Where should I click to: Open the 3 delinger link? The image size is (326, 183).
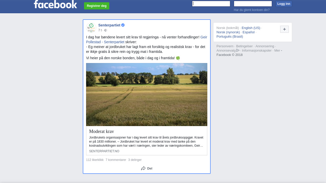click(135, 160)
